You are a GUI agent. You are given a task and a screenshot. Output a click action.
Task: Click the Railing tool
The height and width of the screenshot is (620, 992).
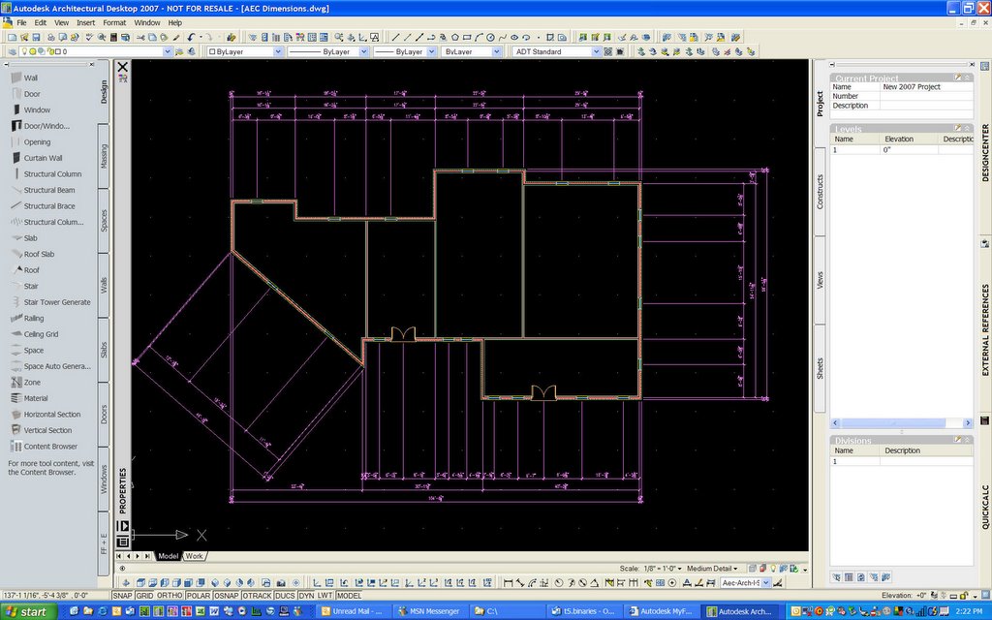point(33,318)
